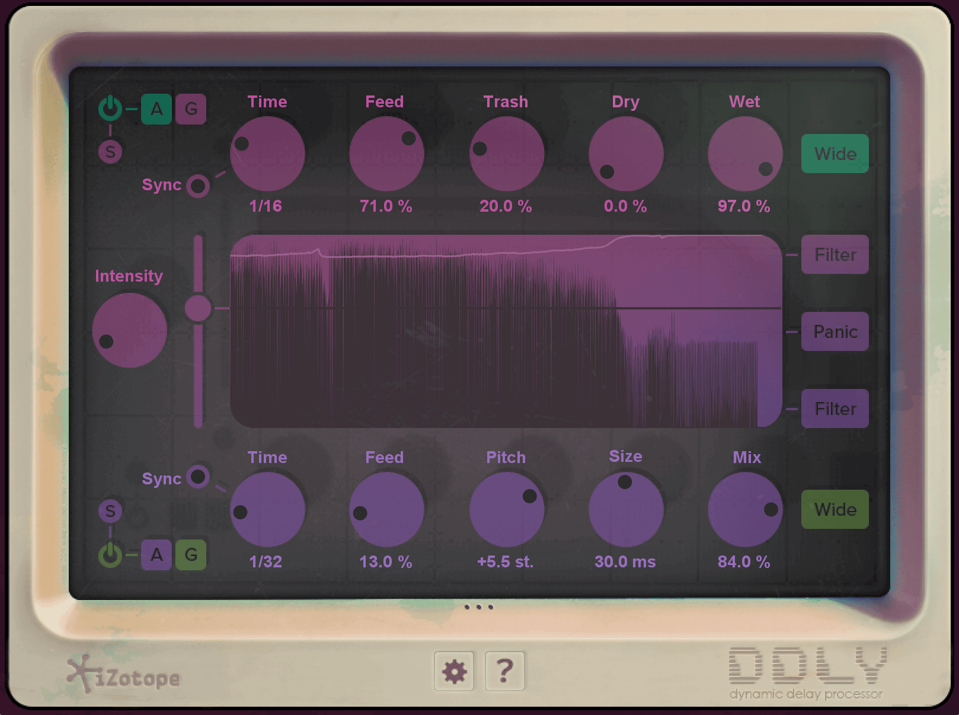Click the top delay Feed knob

386,154
